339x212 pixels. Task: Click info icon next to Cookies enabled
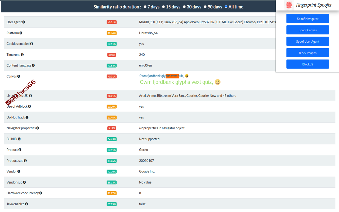(x=32, y=44)
